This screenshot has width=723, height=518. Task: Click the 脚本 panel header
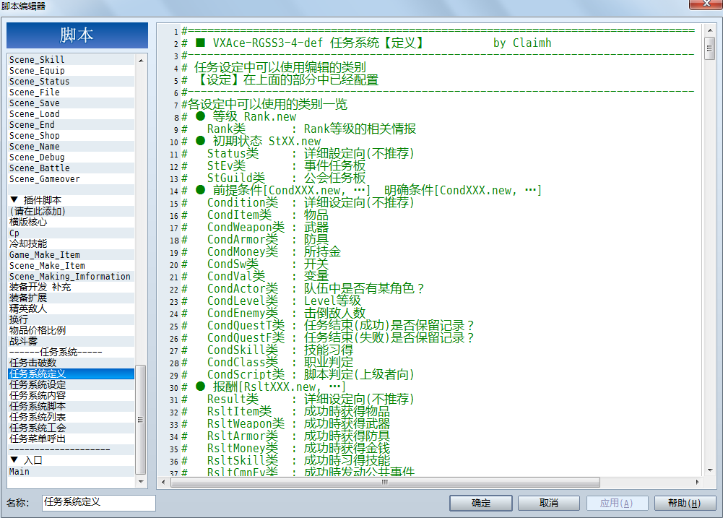[x=77, y=35]
